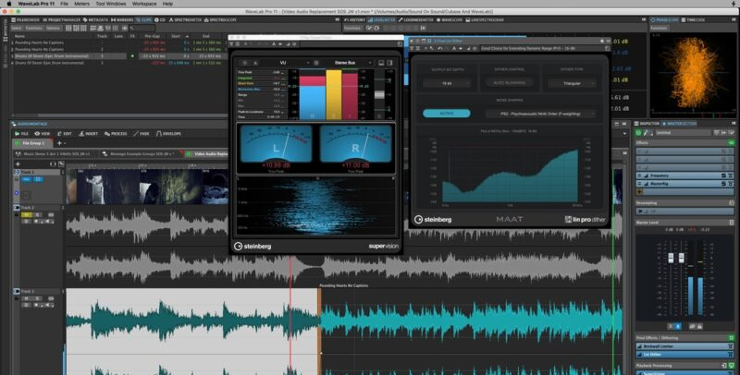This screenshot has height=375, width=740.
Task: Mute Track 3 with its M button
Action: coord(27,298)
